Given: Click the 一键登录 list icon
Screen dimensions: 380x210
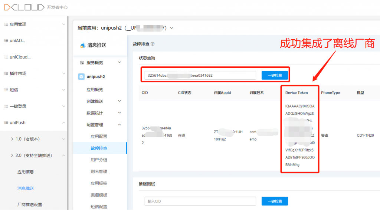Looking at the screenshot, I should 6,106.
